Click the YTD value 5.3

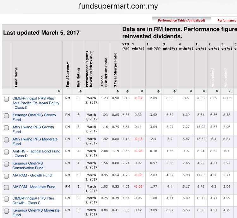pyautogui.click(x=126, y=210)
